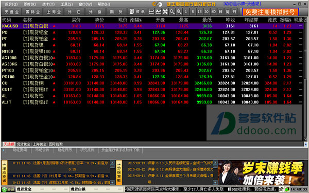Viewport: 309px width, 193px height.
Task: Click the 岁末赚钱季 advertisement banner
Action: [x=261, y=173]
